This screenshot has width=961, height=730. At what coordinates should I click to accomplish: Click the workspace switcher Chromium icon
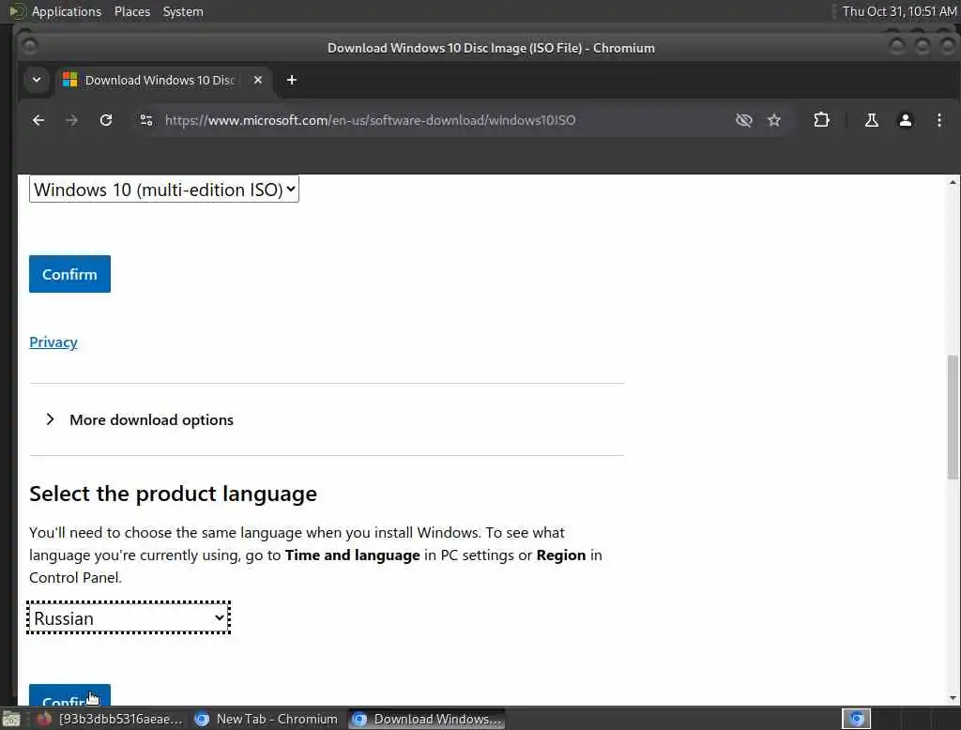pyautogui.click(x=856, y=719)
